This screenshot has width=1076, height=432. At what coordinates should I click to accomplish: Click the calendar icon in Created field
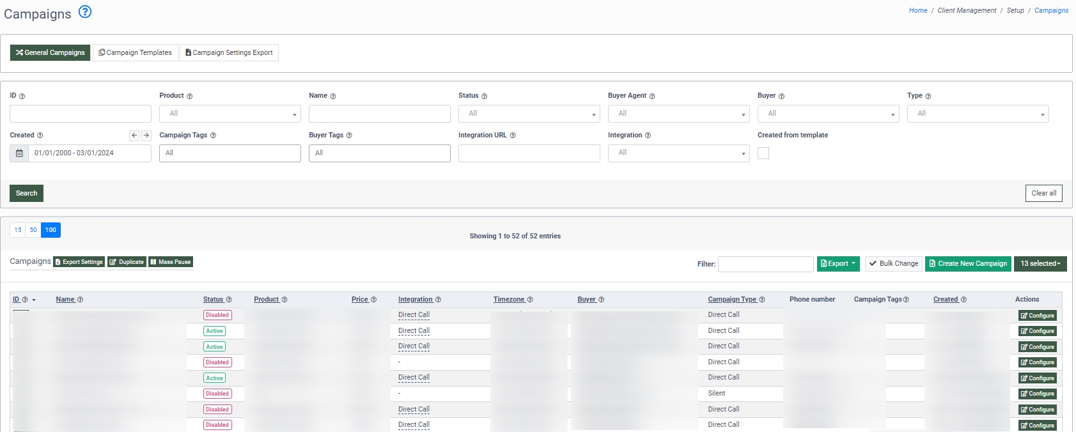(x=19, y=153)
